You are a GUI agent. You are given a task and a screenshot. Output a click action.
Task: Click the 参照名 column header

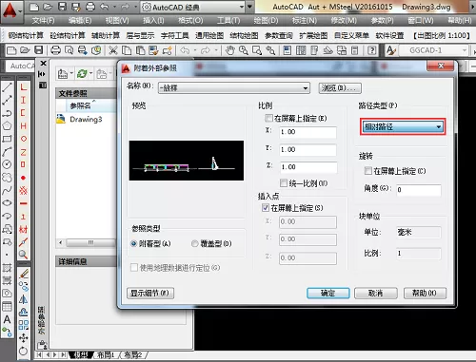click(80, 105)
